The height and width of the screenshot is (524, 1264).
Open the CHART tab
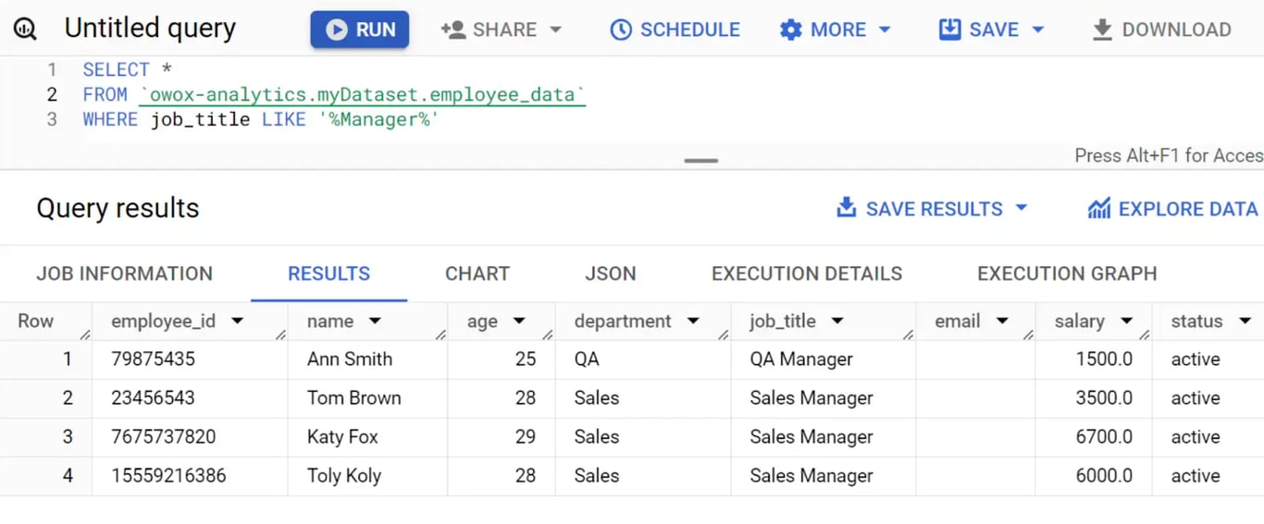click(477, 274)
